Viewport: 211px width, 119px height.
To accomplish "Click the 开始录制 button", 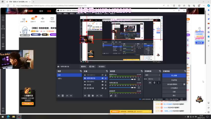I will coord(174,80).
